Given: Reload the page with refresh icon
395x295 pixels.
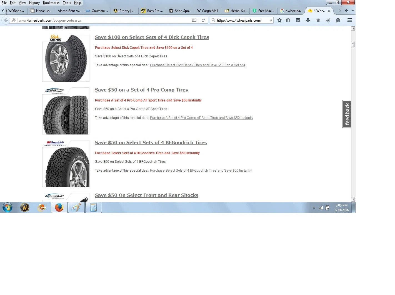Looking at the screenshot, I should point(203,20).
